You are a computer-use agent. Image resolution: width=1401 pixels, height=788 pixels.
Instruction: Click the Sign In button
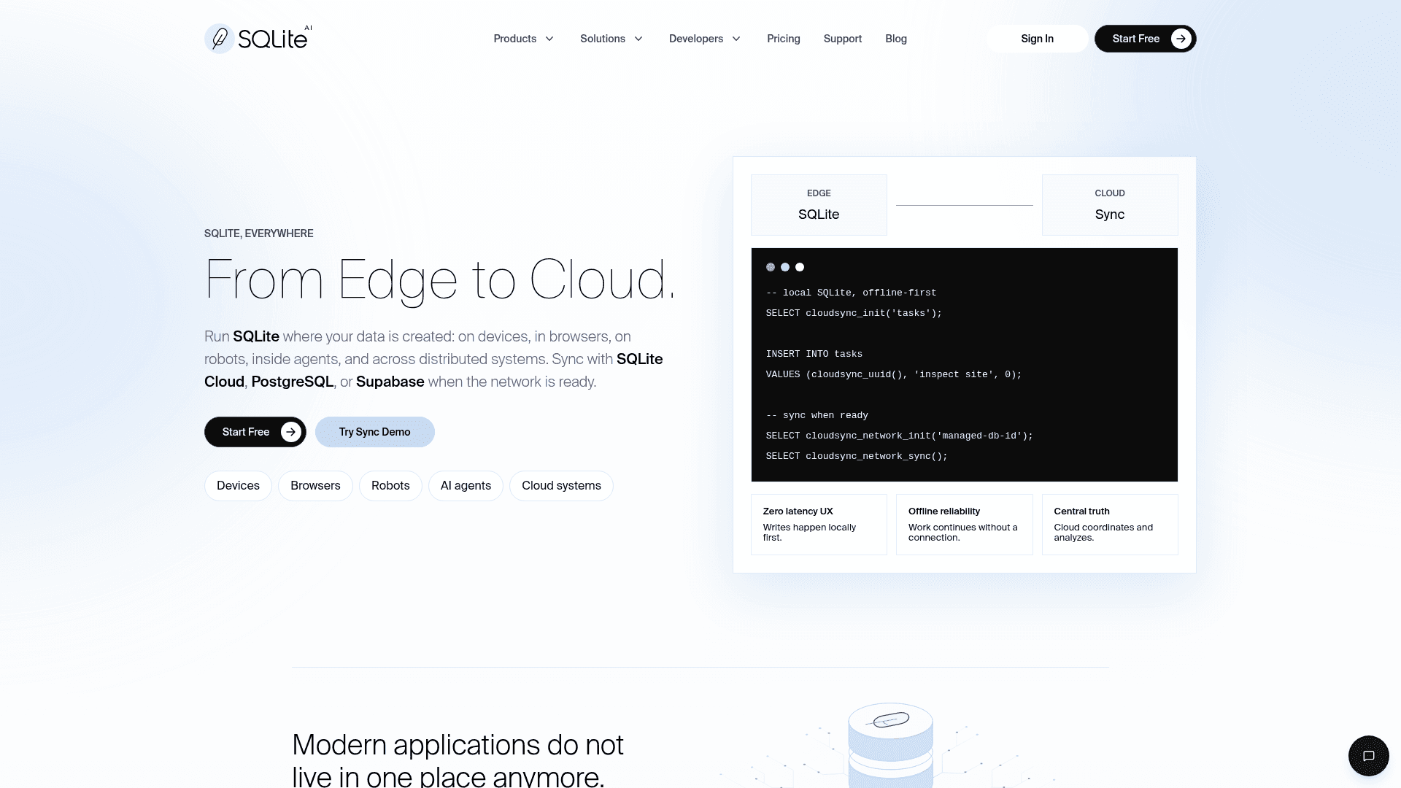(x=1037, y=39)
